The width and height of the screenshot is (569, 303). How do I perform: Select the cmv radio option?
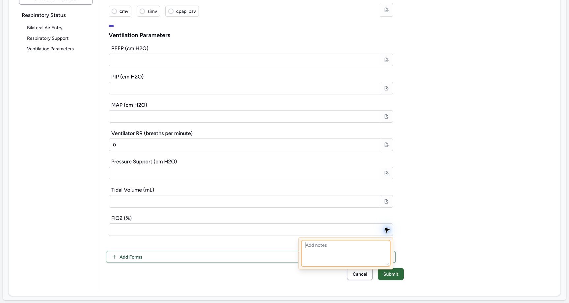coord(120,11)
